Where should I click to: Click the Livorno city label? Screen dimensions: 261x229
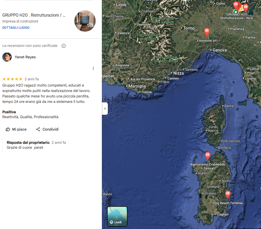click(251, 78)
